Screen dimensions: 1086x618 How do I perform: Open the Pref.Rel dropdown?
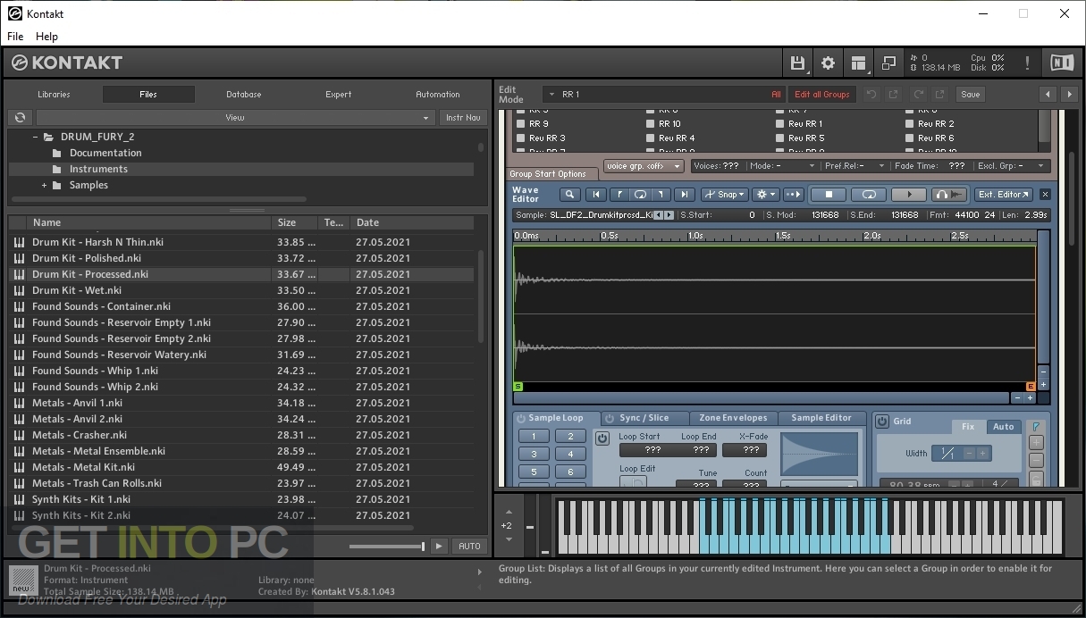pyautogui.click(x=854, y=166)
